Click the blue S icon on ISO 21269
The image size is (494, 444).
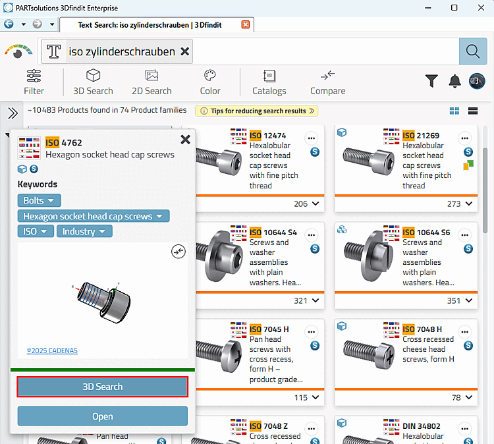pyautogui.click(x=468, y=152)
